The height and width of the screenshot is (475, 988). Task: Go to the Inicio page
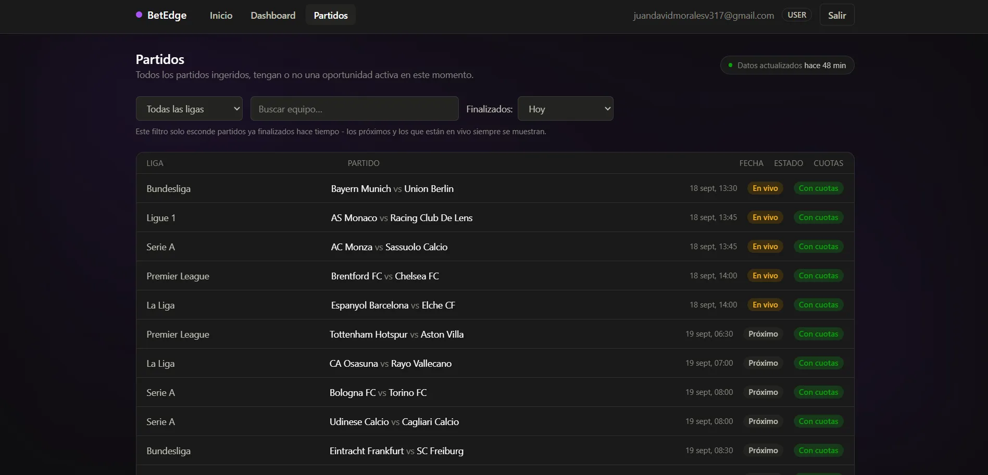(x=221, y=15)
